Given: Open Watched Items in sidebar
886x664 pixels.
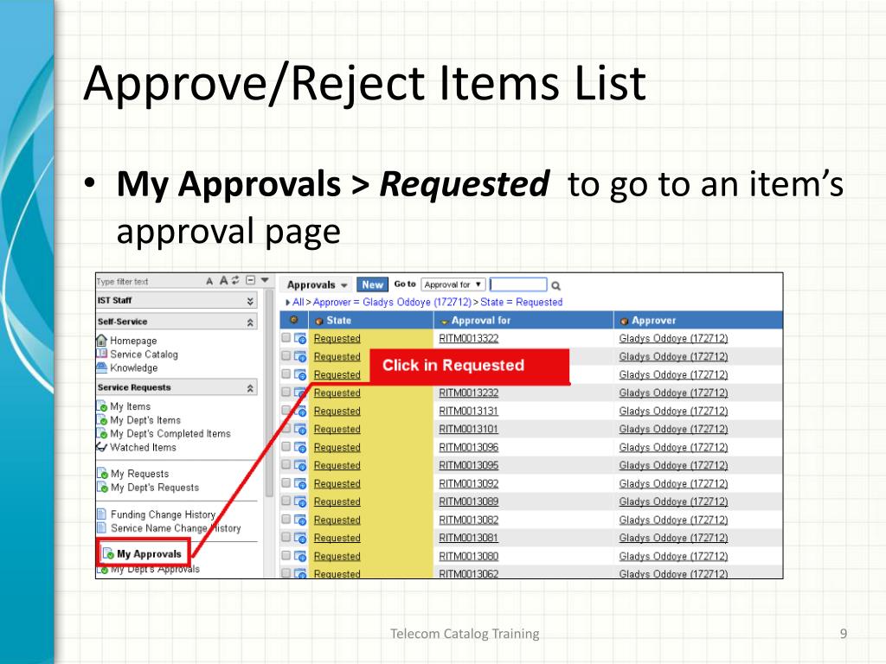Looking at the screenshot, I should pyautogui.click(x=143, y=448).
